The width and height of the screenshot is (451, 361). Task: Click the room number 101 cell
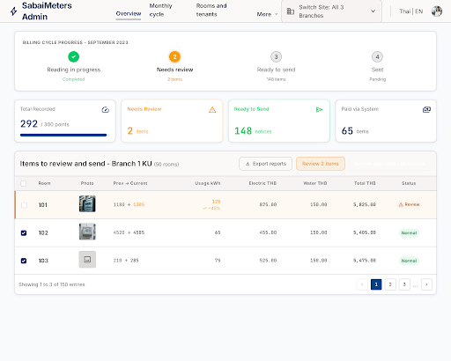click(43, 205)
